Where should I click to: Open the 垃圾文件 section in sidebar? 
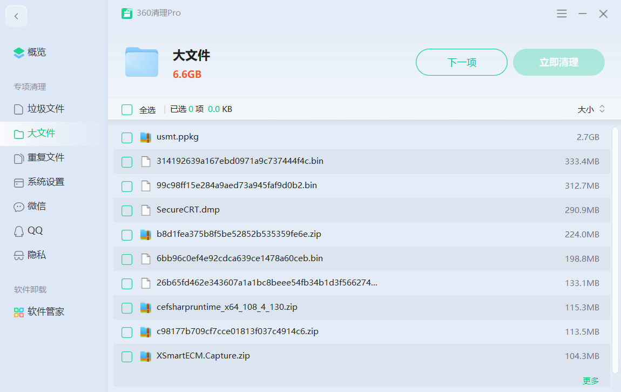[46, 109]
